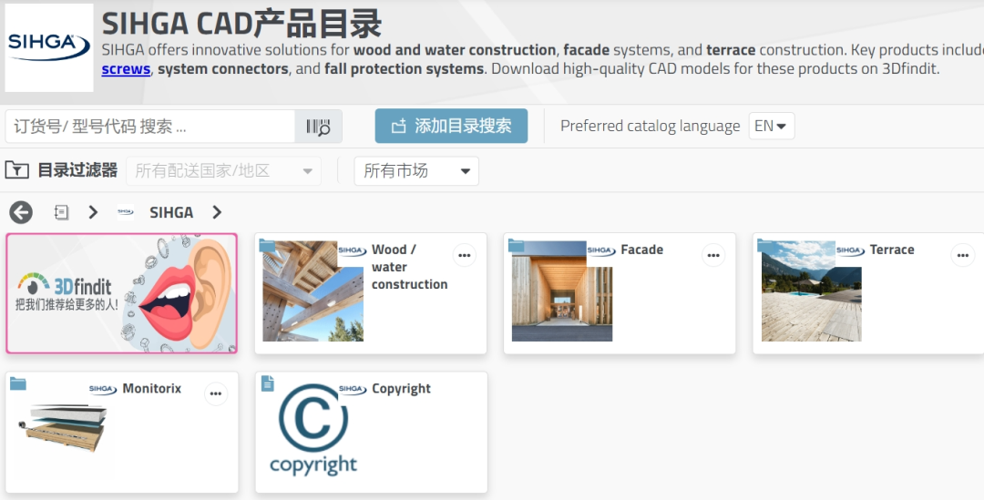Open more options for Wood / water construction
This screenshot has height=500, width=984.
pos(465,255)
